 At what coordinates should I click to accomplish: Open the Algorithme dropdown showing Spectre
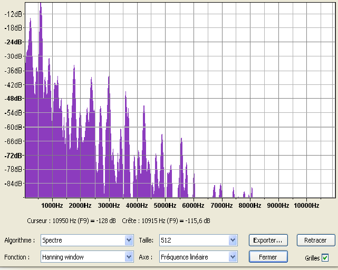(x=87, y=240)
